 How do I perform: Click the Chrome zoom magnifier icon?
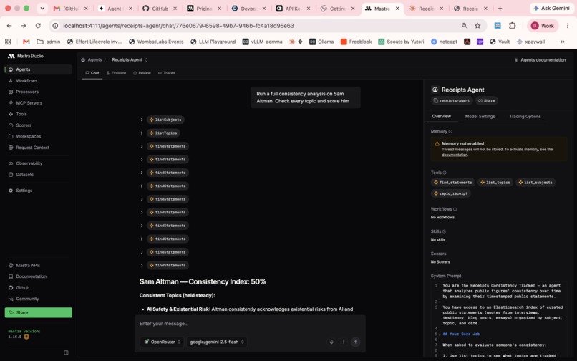coord(465,26)
